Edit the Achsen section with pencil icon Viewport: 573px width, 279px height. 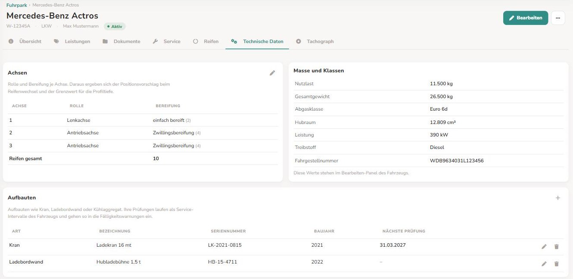tap(272, 73)
